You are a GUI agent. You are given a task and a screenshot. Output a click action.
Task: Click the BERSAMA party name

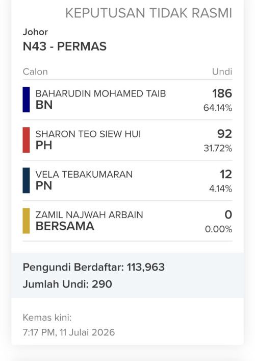pos(65,226)
